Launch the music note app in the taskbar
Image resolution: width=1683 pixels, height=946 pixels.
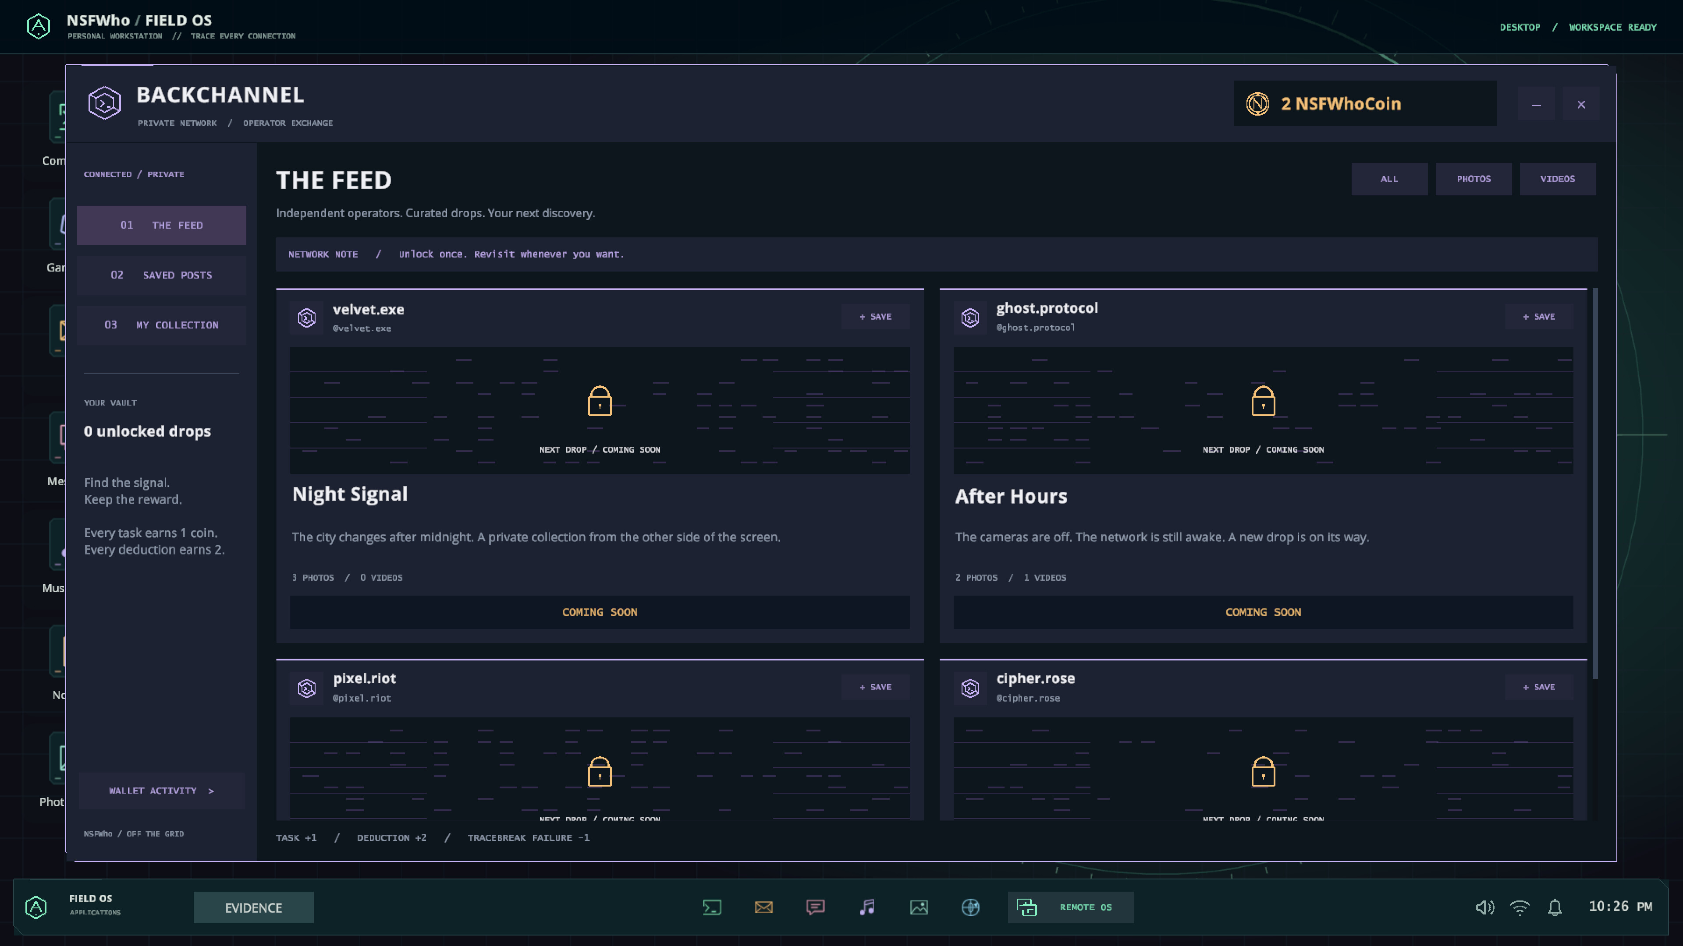[x=867, y=907]
